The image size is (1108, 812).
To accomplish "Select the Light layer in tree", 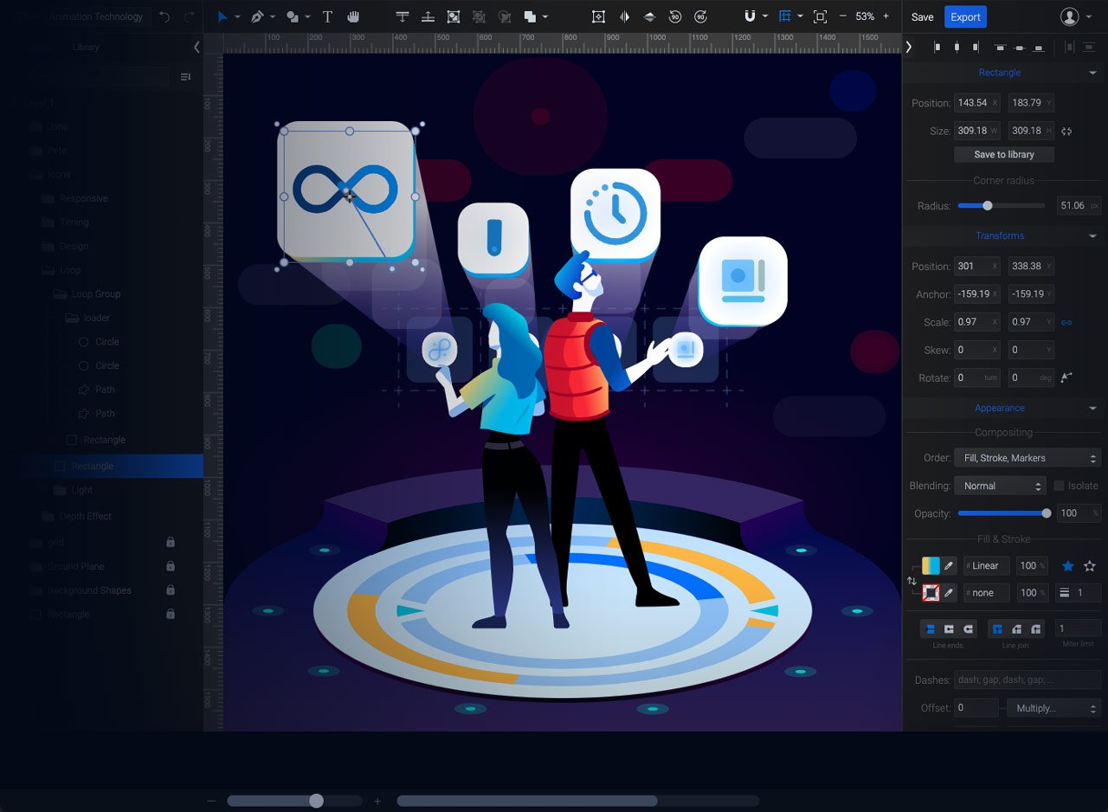I will coord(82,490).
